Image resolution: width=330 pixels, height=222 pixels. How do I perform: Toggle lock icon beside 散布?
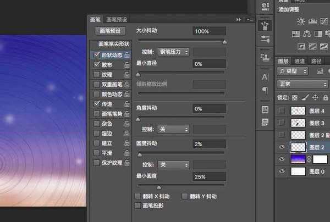coord(127,65)
